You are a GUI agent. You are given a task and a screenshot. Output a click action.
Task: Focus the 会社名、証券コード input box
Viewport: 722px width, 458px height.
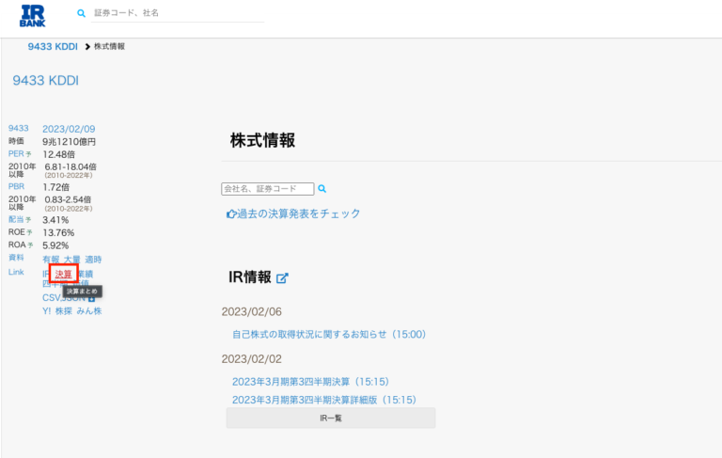pyautogui.click(x=267, y=189)
